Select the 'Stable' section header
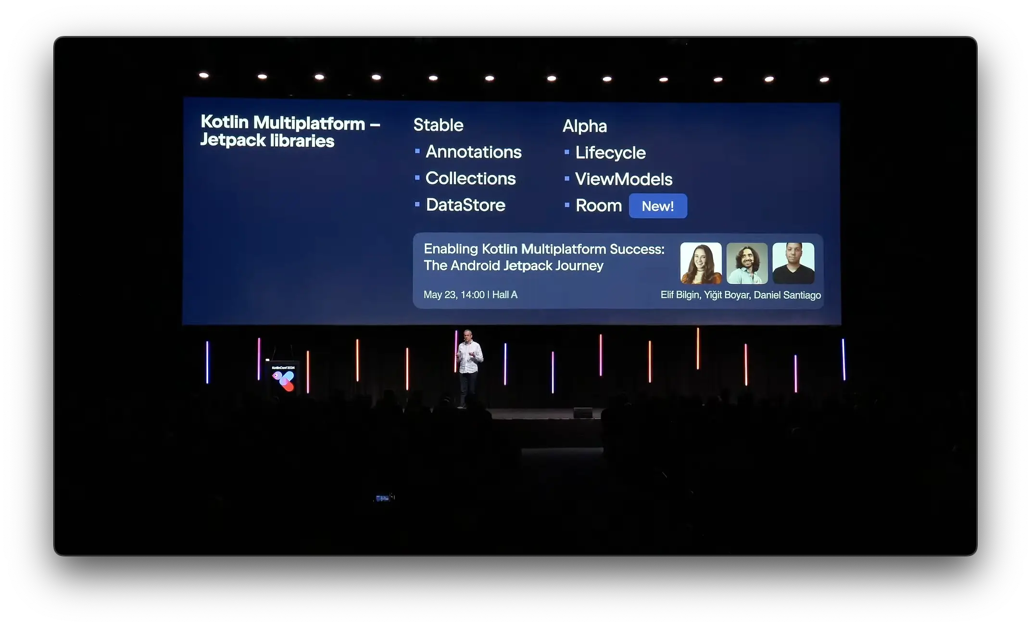Screen dimensions: 1031x627 pyautogui.click(x=438, y=125)
